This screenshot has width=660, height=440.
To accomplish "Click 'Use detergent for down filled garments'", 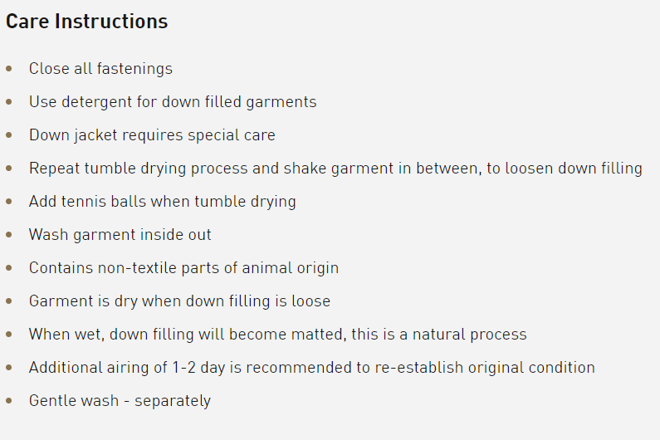I will pyautogui.click(x=173, y=102).
